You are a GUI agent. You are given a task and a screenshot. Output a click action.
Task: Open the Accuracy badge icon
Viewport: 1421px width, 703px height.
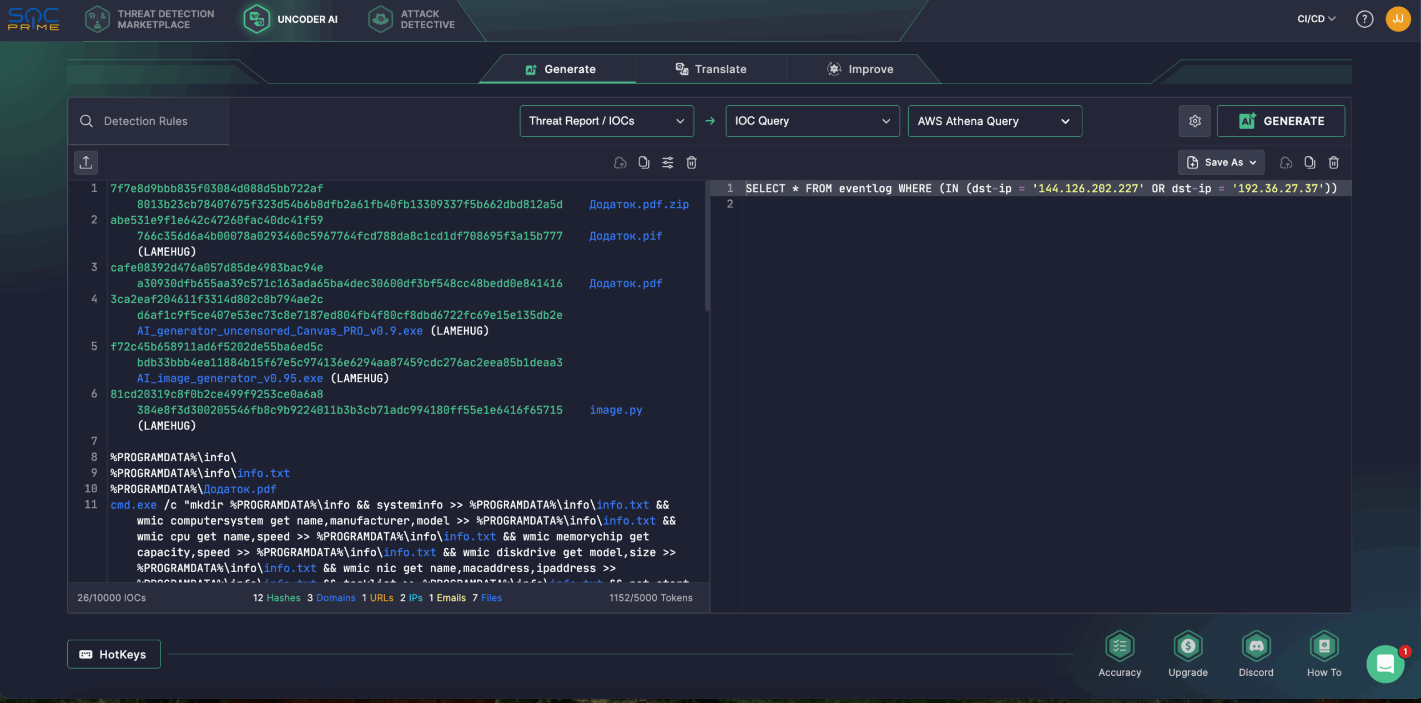click(1120, 646)
